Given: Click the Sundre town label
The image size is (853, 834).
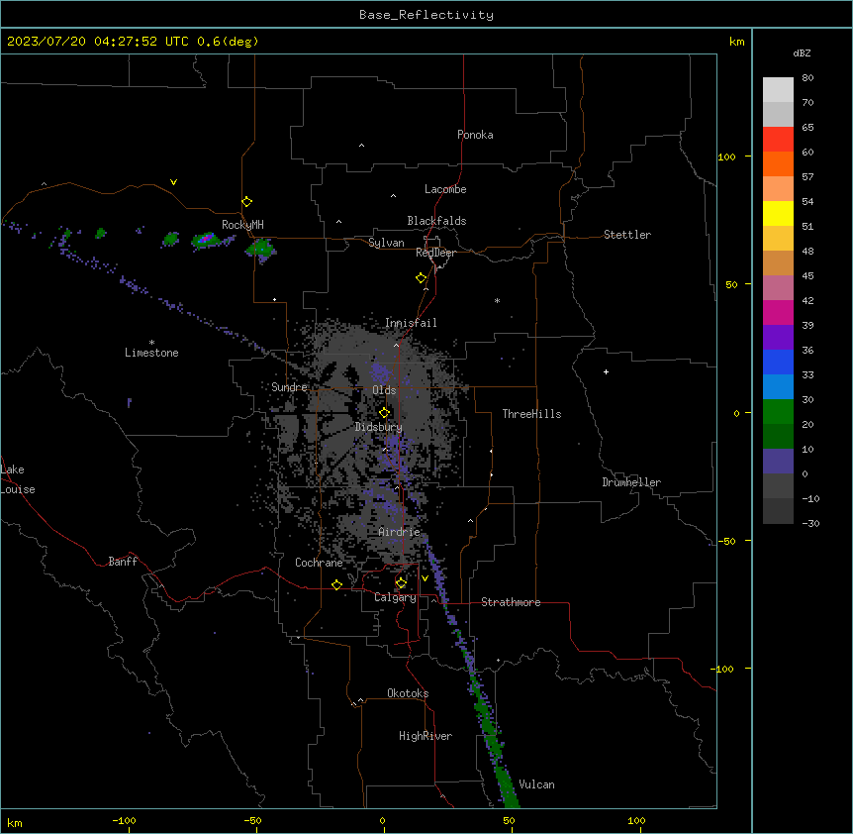Looking at the screenshot, I should pyautogui.click(x=289, y=387).
